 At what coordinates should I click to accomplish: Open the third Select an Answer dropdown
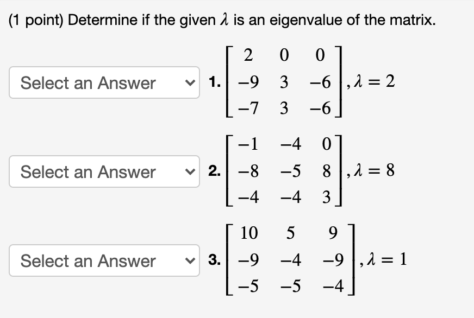103,261
